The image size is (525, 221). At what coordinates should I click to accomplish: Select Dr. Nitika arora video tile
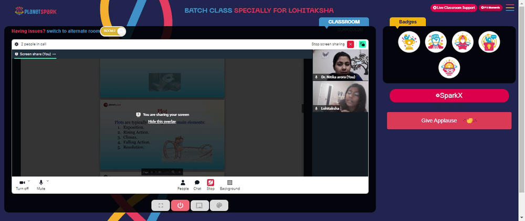click(340, 65)
